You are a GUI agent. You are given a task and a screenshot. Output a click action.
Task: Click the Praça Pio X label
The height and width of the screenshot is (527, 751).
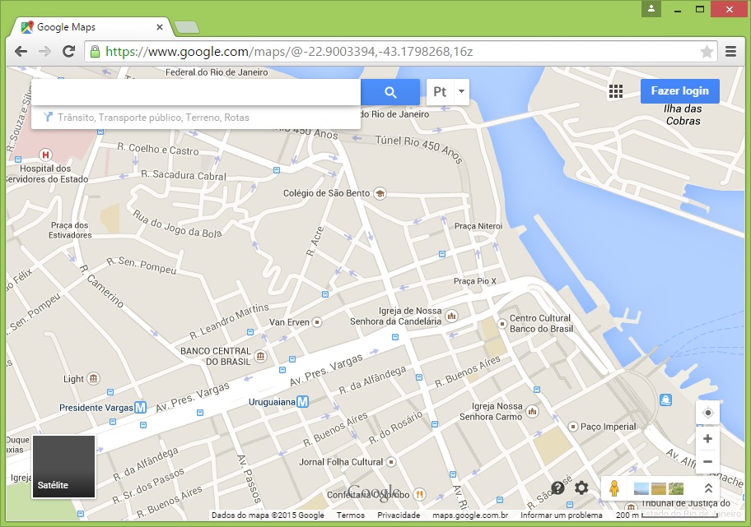pos(474,281)
